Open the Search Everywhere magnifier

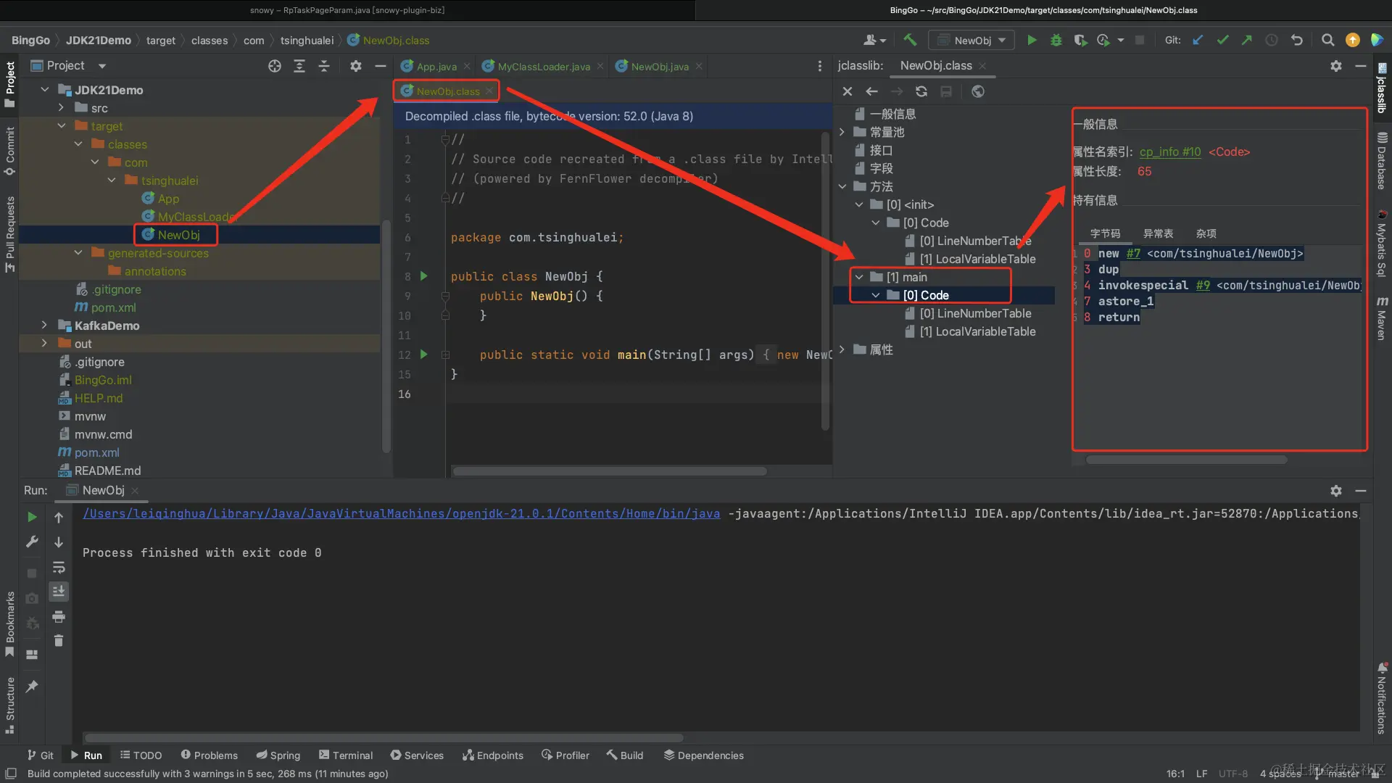tap(1327, 41)
